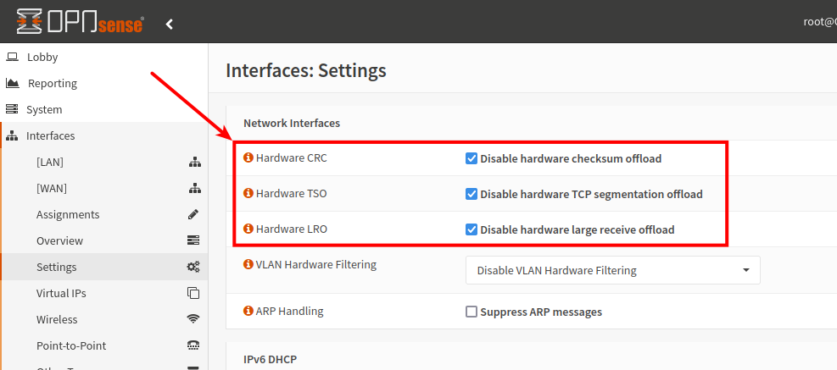This screenshot has height=370, width=837.
Task: Collapse the Interfaces menu section
Action: click(x=51, y=135)
